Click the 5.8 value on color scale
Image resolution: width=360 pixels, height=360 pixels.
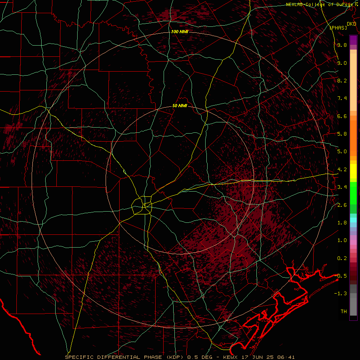pyautogui.click(x=342, y=134)
